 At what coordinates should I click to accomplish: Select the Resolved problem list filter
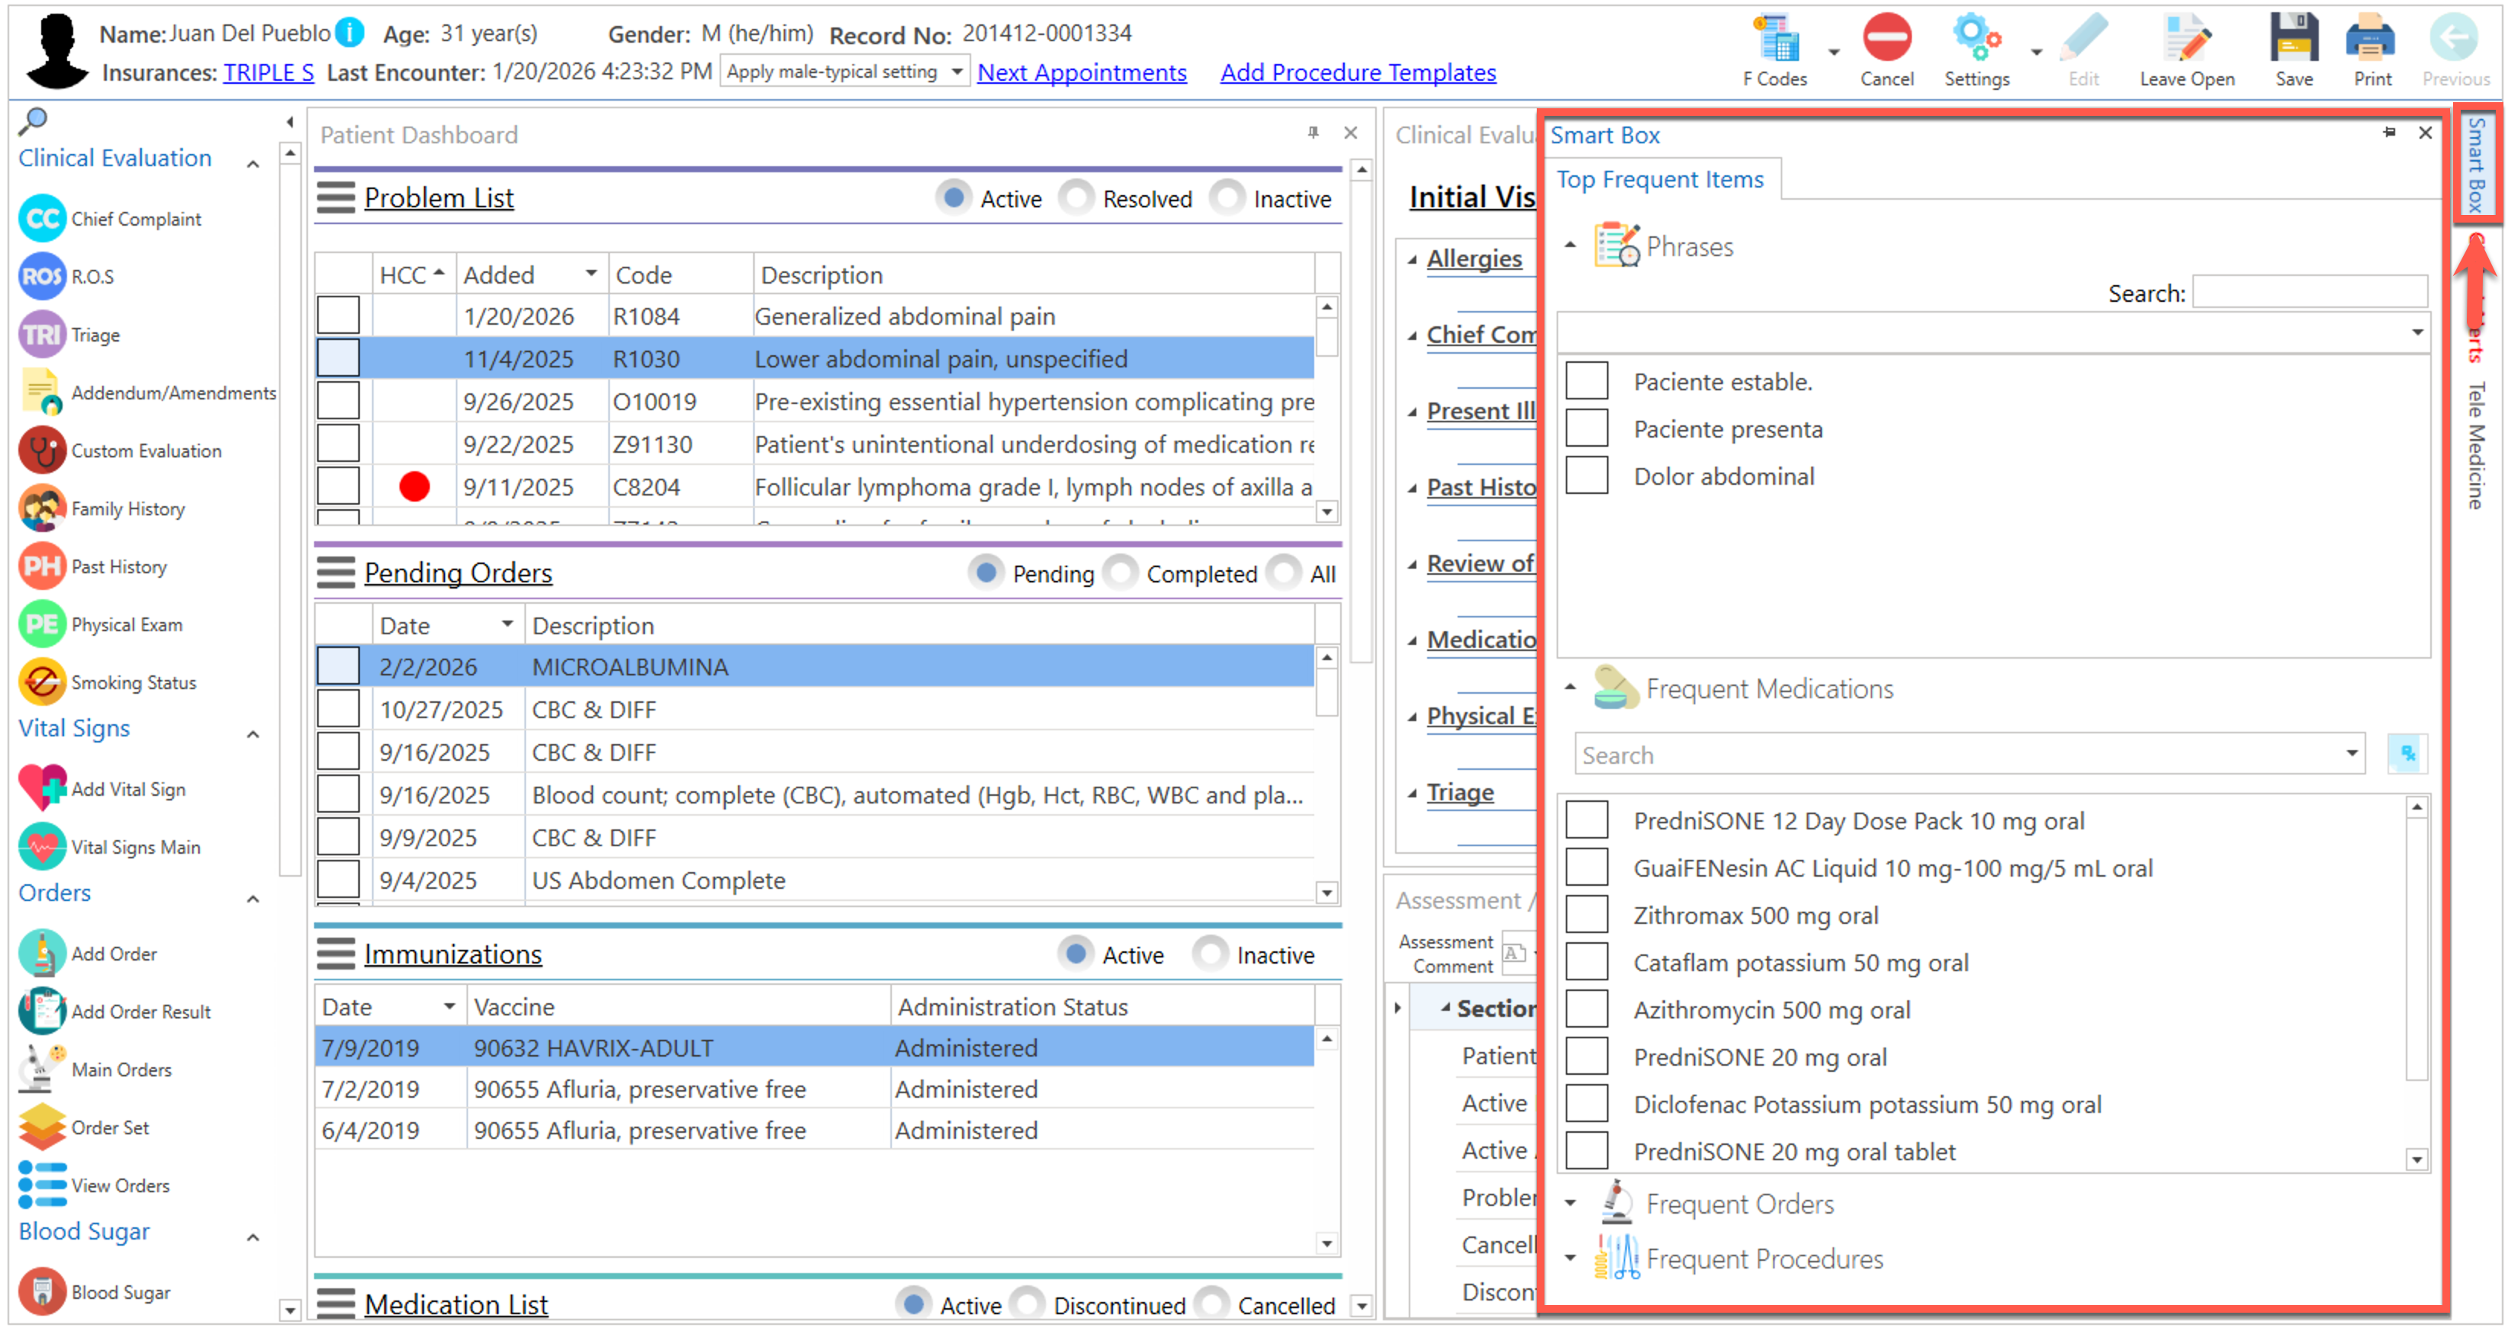1077,199
